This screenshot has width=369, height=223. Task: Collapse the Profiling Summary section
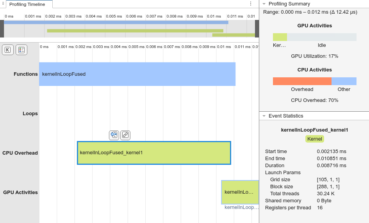click(x=264, y=4)
